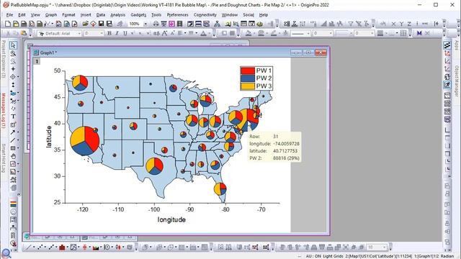The image size is (461, 259).
Task: Click the Florida pie chart on map
Action: [x=220, y=188]
